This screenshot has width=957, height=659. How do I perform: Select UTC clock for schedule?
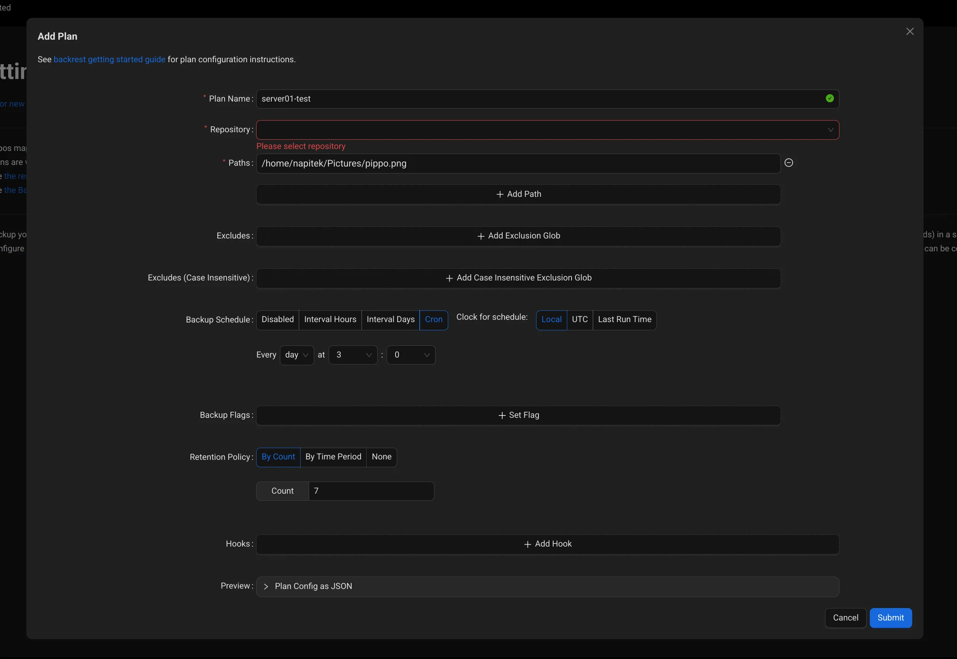click(579, 320)
